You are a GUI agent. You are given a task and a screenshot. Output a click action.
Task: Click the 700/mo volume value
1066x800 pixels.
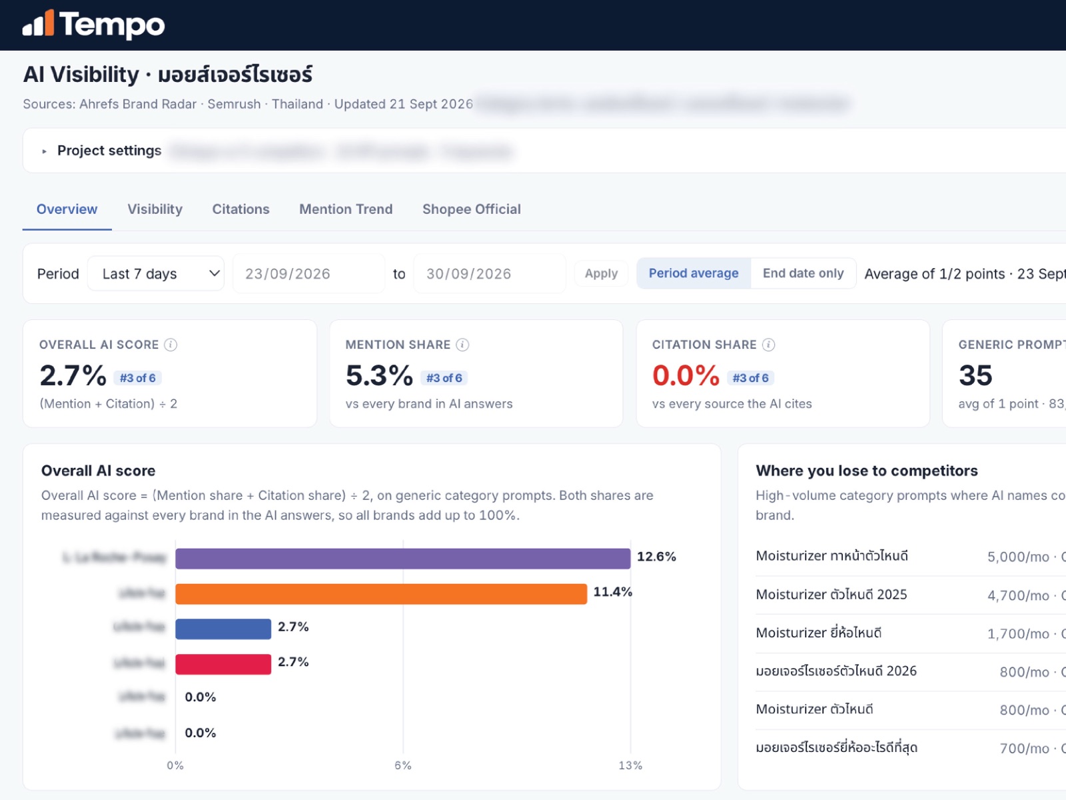[x=1024, y=749]
